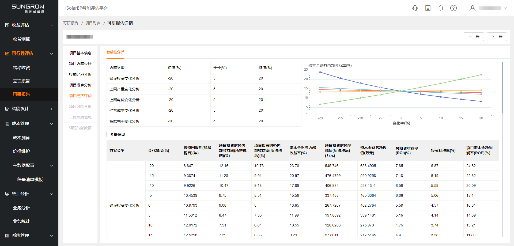The height and width of the screenshot is (246, 514).
Task: Open 项目风险分析 step
Action: point(80,107)
